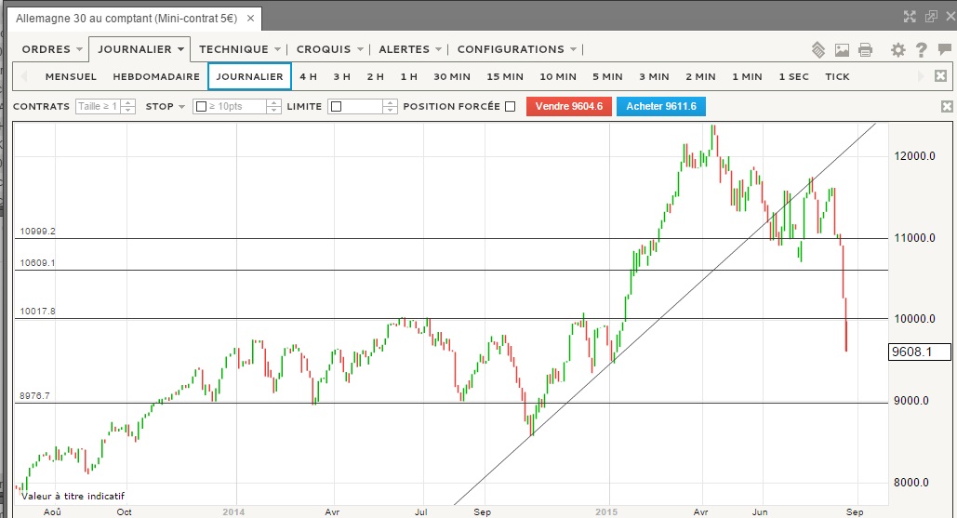The height and width of the screenshot is (518, 957).
Task: Select the Hebdomadaire timeframe
Action: (156, 76)
